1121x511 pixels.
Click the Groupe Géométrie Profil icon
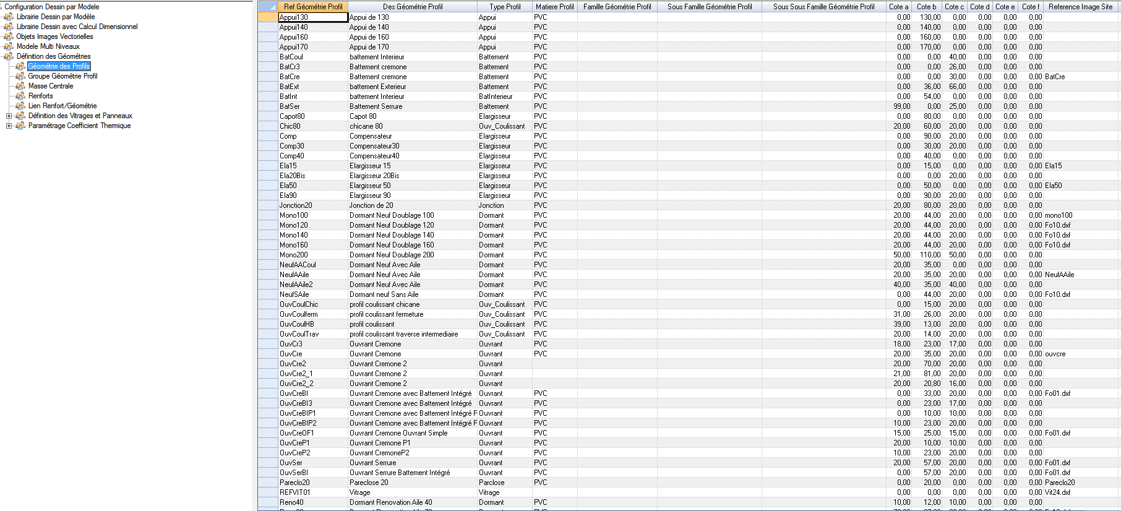click(20, 76)
